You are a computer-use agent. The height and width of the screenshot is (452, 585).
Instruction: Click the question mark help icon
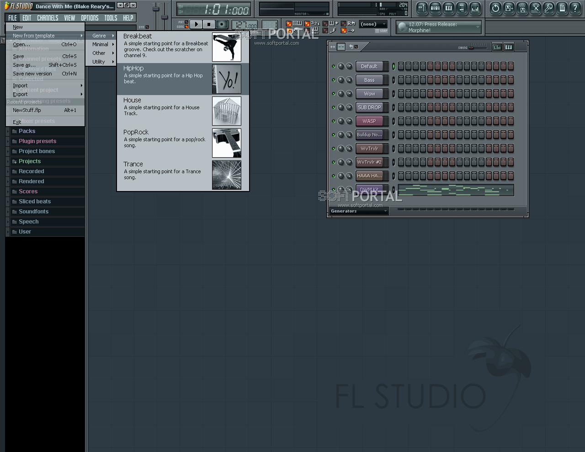pos(575,8)
